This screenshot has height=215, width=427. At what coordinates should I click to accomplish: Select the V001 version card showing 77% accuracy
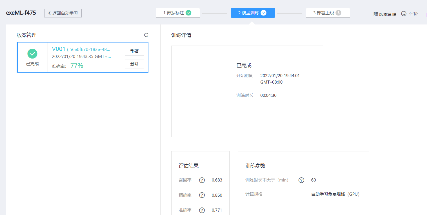click(x=83, y=57)
